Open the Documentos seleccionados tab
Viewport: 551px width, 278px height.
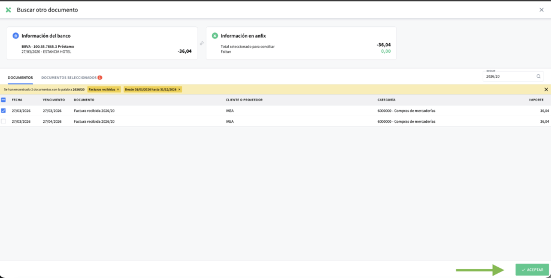[68, 78]
